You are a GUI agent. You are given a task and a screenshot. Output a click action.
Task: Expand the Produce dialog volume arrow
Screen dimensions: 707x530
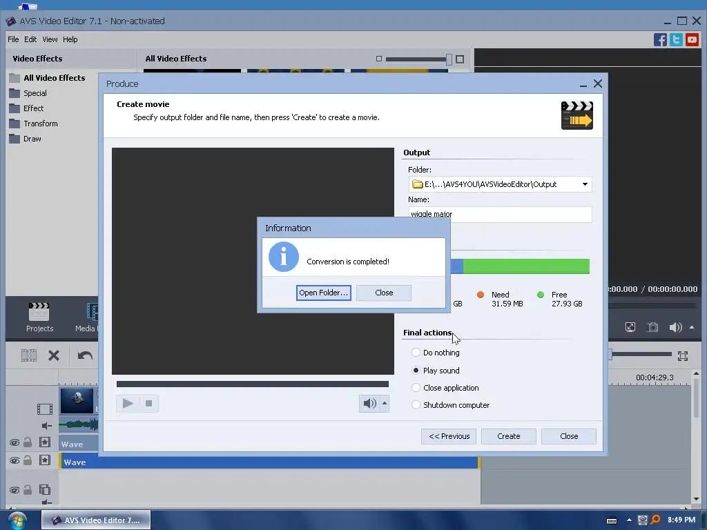point(385,403)
